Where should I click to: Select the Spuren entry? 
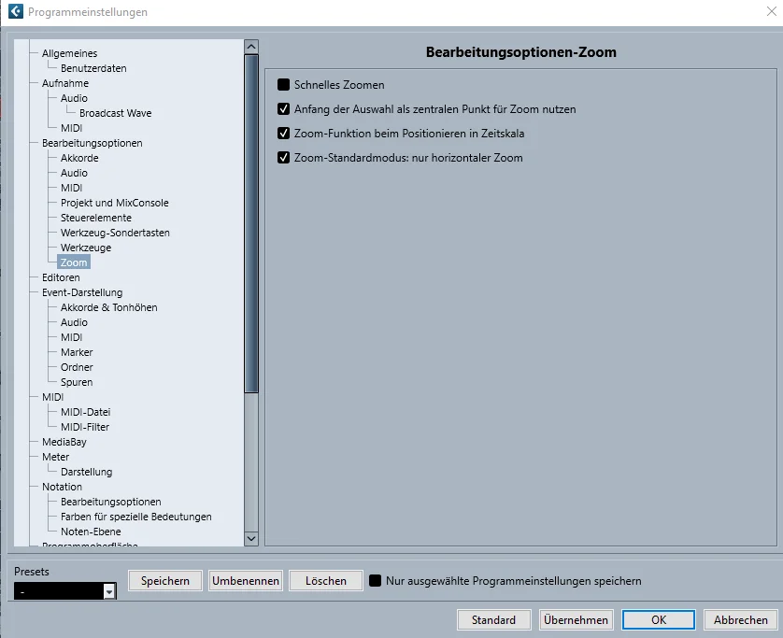pos(77,382)
